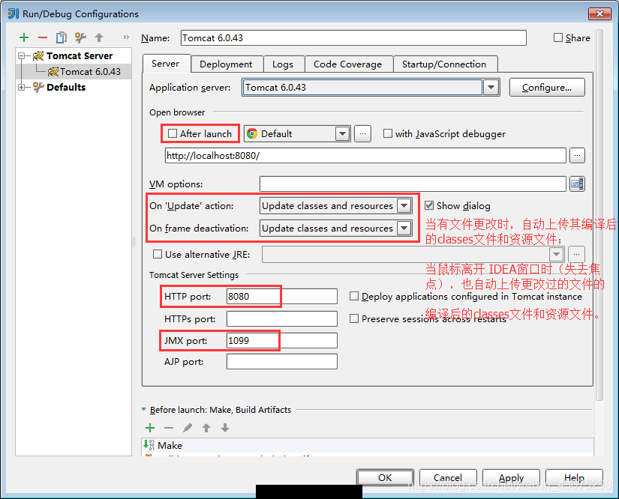The height and width of the screenshot is (499, 619).
Task: Open the Logs tab
Action: 283,64
